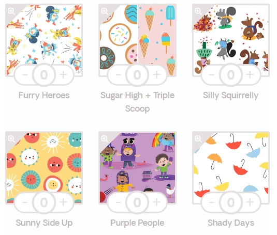Zoom into Furry Heroes pattern preview
277x235 pixels.
[11, 11]
